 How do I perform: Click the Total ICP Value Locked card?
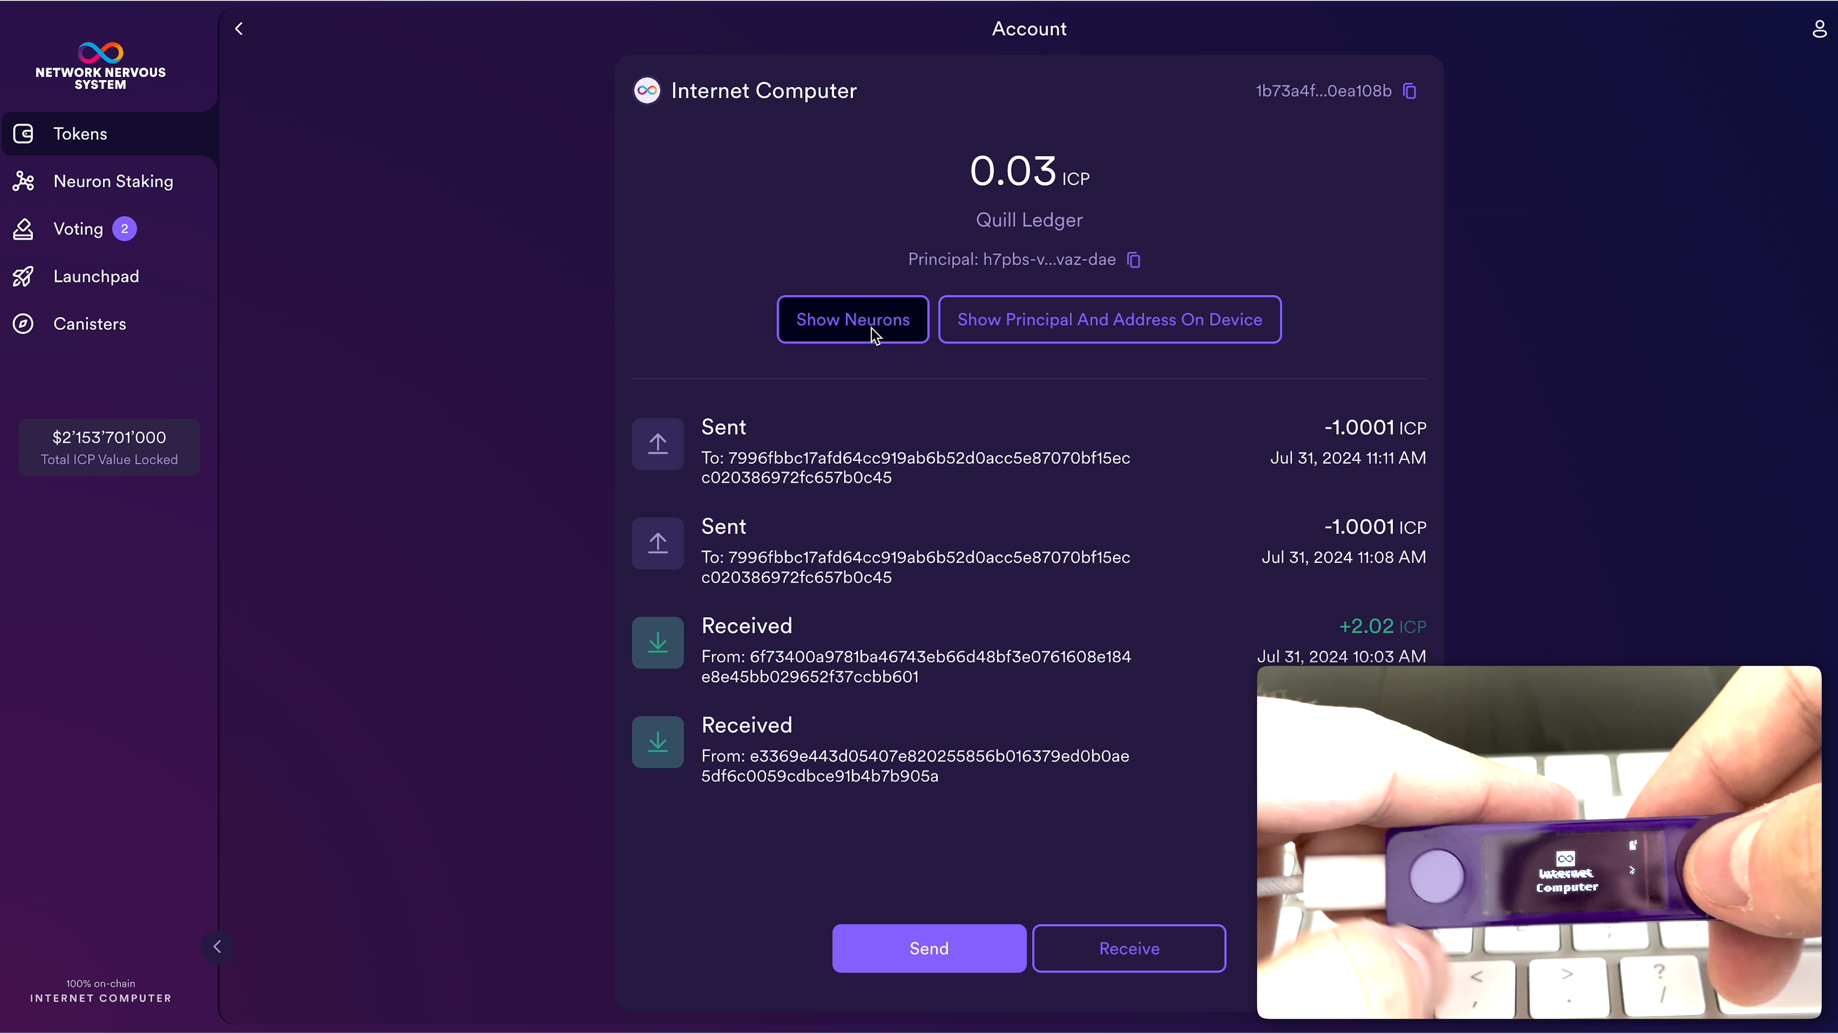[109, 447]
